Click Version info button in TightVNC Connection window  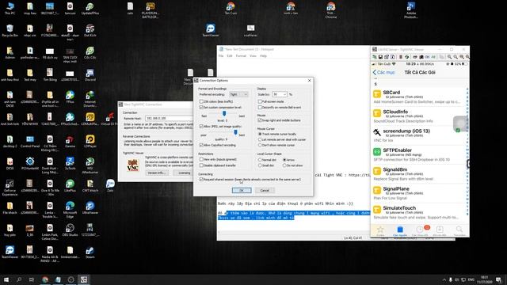click(x=157, y=173)
